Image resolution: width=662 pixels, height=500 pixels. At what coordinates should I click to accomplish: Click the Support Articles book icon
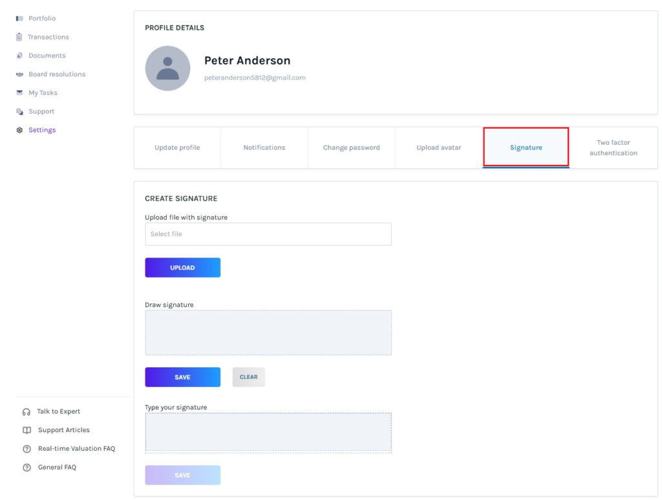pyautogui.click(x=27, y=430)
